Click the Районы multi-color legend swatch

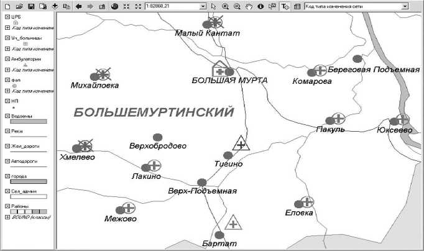click(29, 212)
